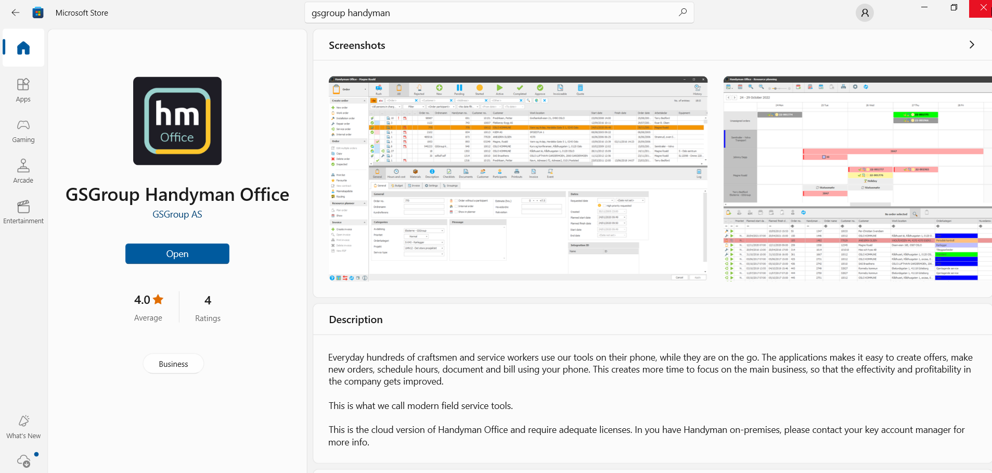
Task: Open the Entertainment sidebar section
Action: [x=23, y=212]
